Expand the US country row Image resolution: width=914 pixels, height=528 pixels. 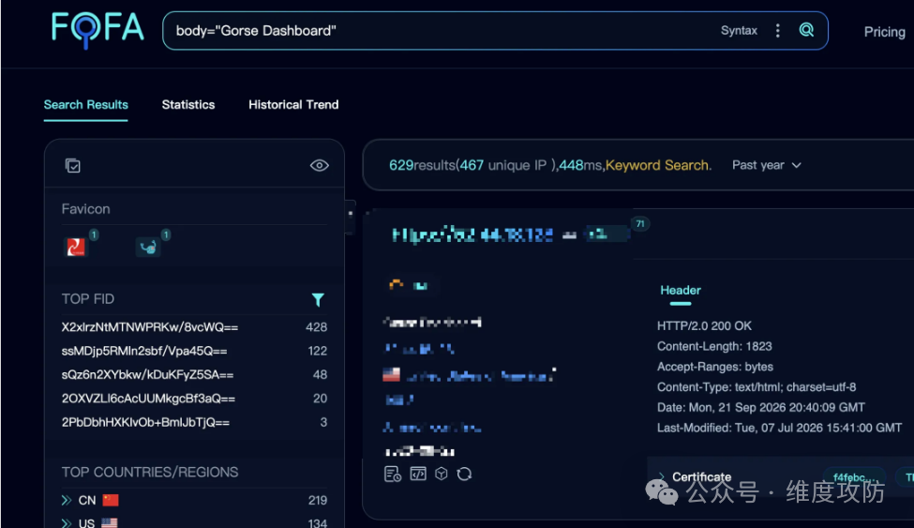pos(67,522)
